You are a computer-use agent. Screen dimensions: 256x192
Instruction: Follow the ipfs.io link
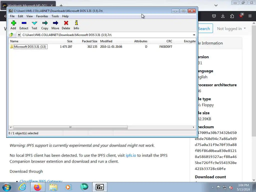(x=131, y=155)
